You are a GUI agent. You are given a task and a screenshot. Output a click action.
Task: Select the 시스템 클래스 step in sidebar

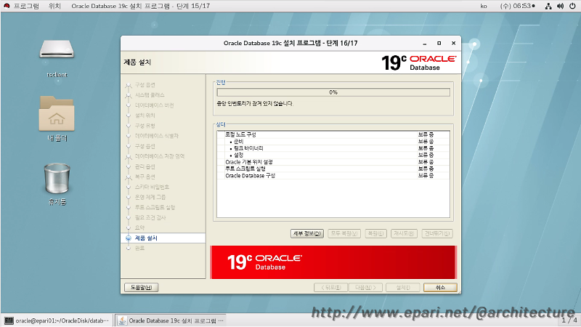[x=150, y=95]
